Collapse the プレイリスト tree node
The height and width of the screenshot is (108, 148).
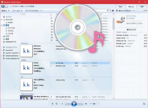1,20
